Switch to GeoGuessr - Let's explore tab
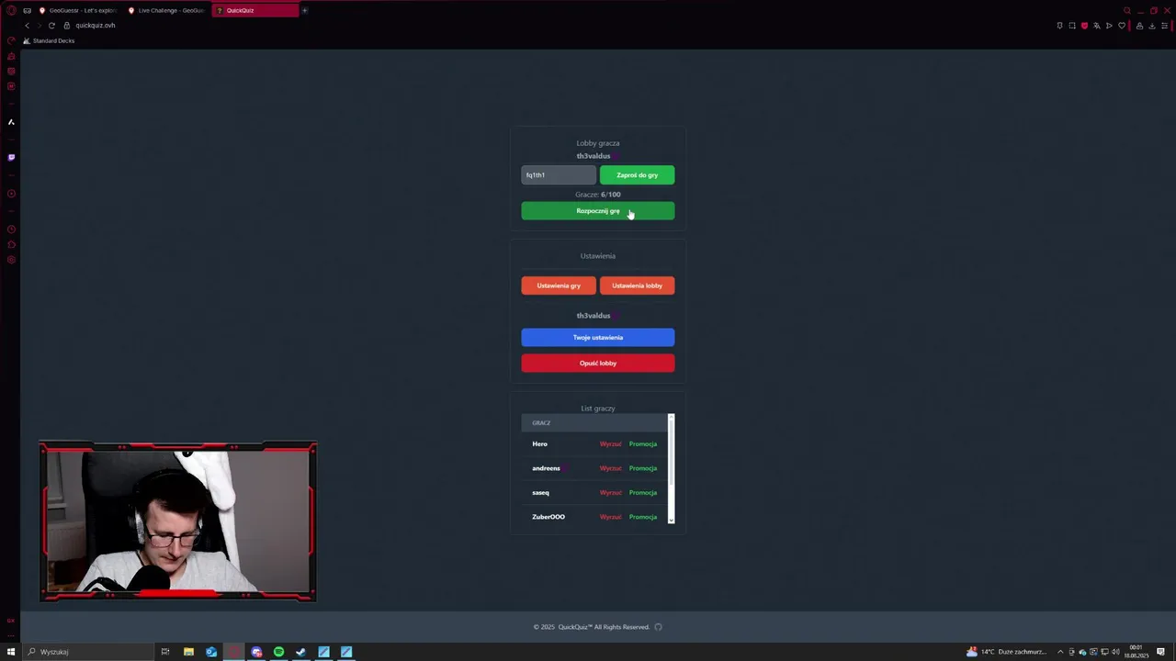The image size is (1176, 661). pyautogui.click(x=78, y=10)
